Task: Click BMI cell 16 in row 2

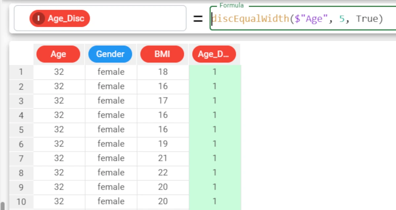Action: [163, 86]
